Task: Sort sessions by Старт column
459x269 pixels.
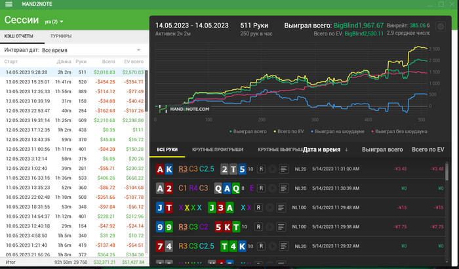Action: click(x=11, y=62)
